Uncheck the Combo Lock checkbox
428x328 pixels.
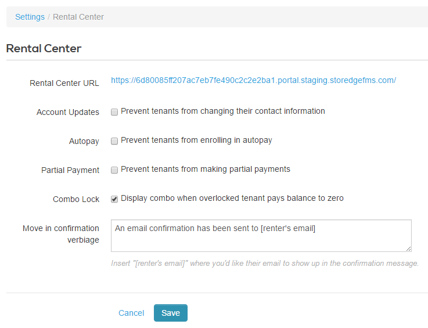click(x=114, y=199)
